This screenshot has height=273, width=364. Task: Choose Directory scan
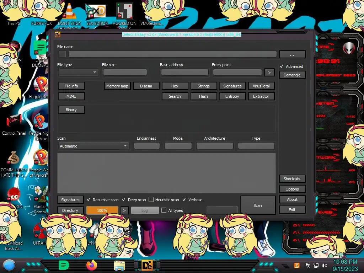point(70,210)
